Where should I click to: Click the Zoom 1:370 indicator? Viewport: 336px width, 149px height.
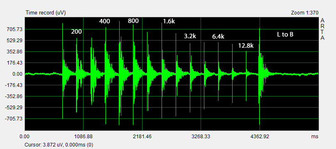pos(305,13)
